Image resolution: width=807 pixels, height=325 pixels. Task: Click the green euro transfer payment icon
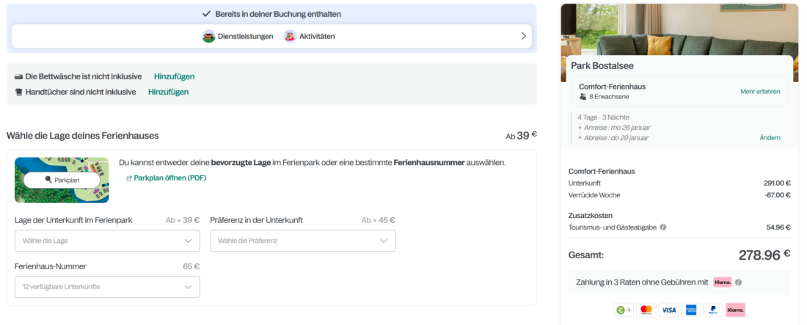(x=624, y=310)
